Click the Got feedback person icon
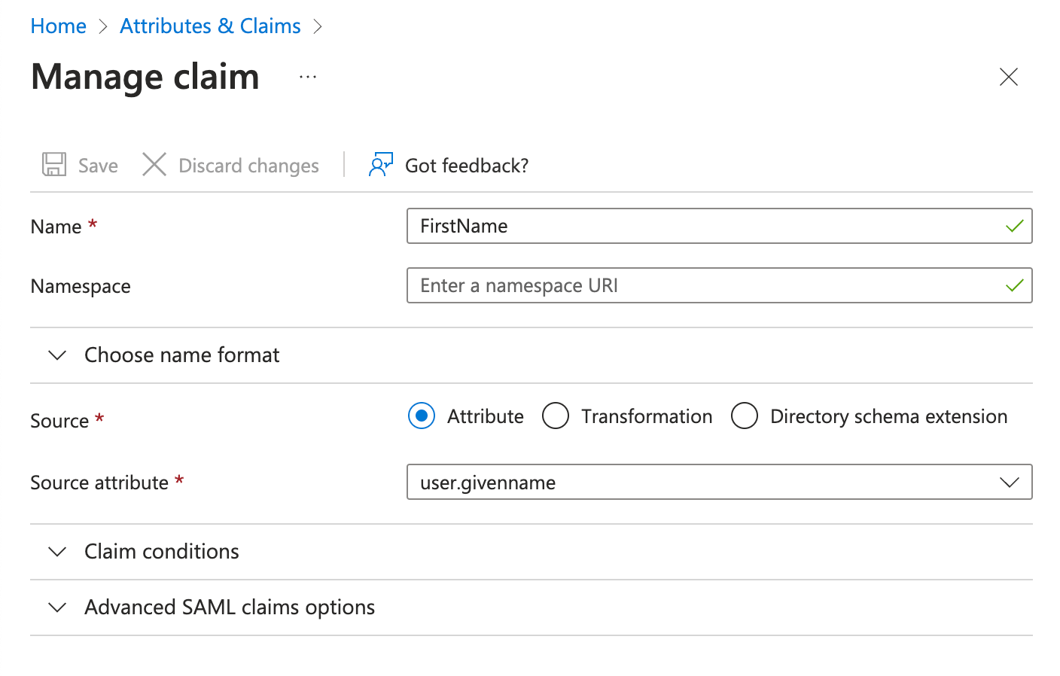 coord(380,164)
